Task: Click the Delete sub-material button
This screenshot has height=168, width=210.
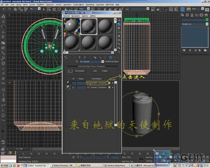Action: coord(105,71)
